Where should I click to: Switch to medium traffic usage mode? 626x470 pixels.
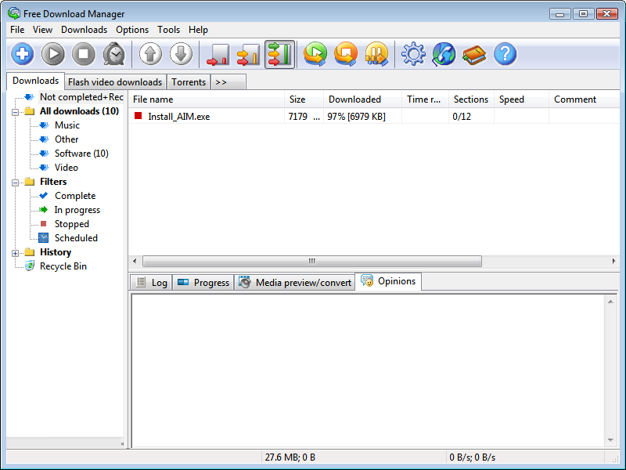pyautogui.click(x=248, y=55)
